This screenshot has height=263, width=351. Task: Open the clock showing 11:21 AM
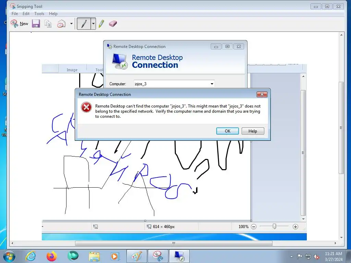(x=334, y=256)
